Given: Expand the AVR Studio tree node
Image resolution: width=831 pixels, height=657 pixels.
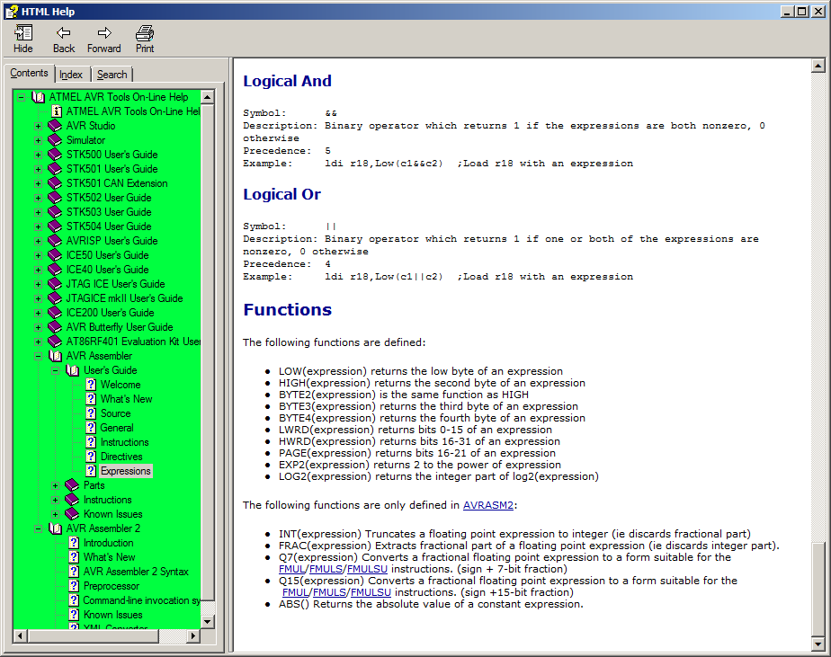Looking at the screenshot, I should pyautogui.click(x=38, y=126).
